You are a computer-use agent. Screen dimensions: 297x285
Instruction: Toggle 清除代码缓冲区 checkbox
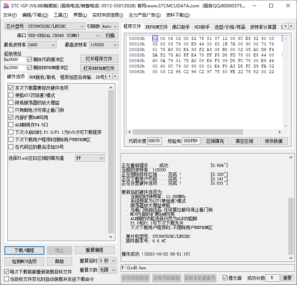29,59
